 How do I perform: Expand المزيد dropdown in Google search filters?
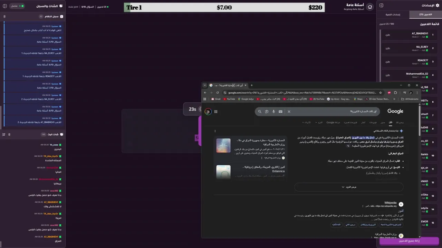pos(320,122)
